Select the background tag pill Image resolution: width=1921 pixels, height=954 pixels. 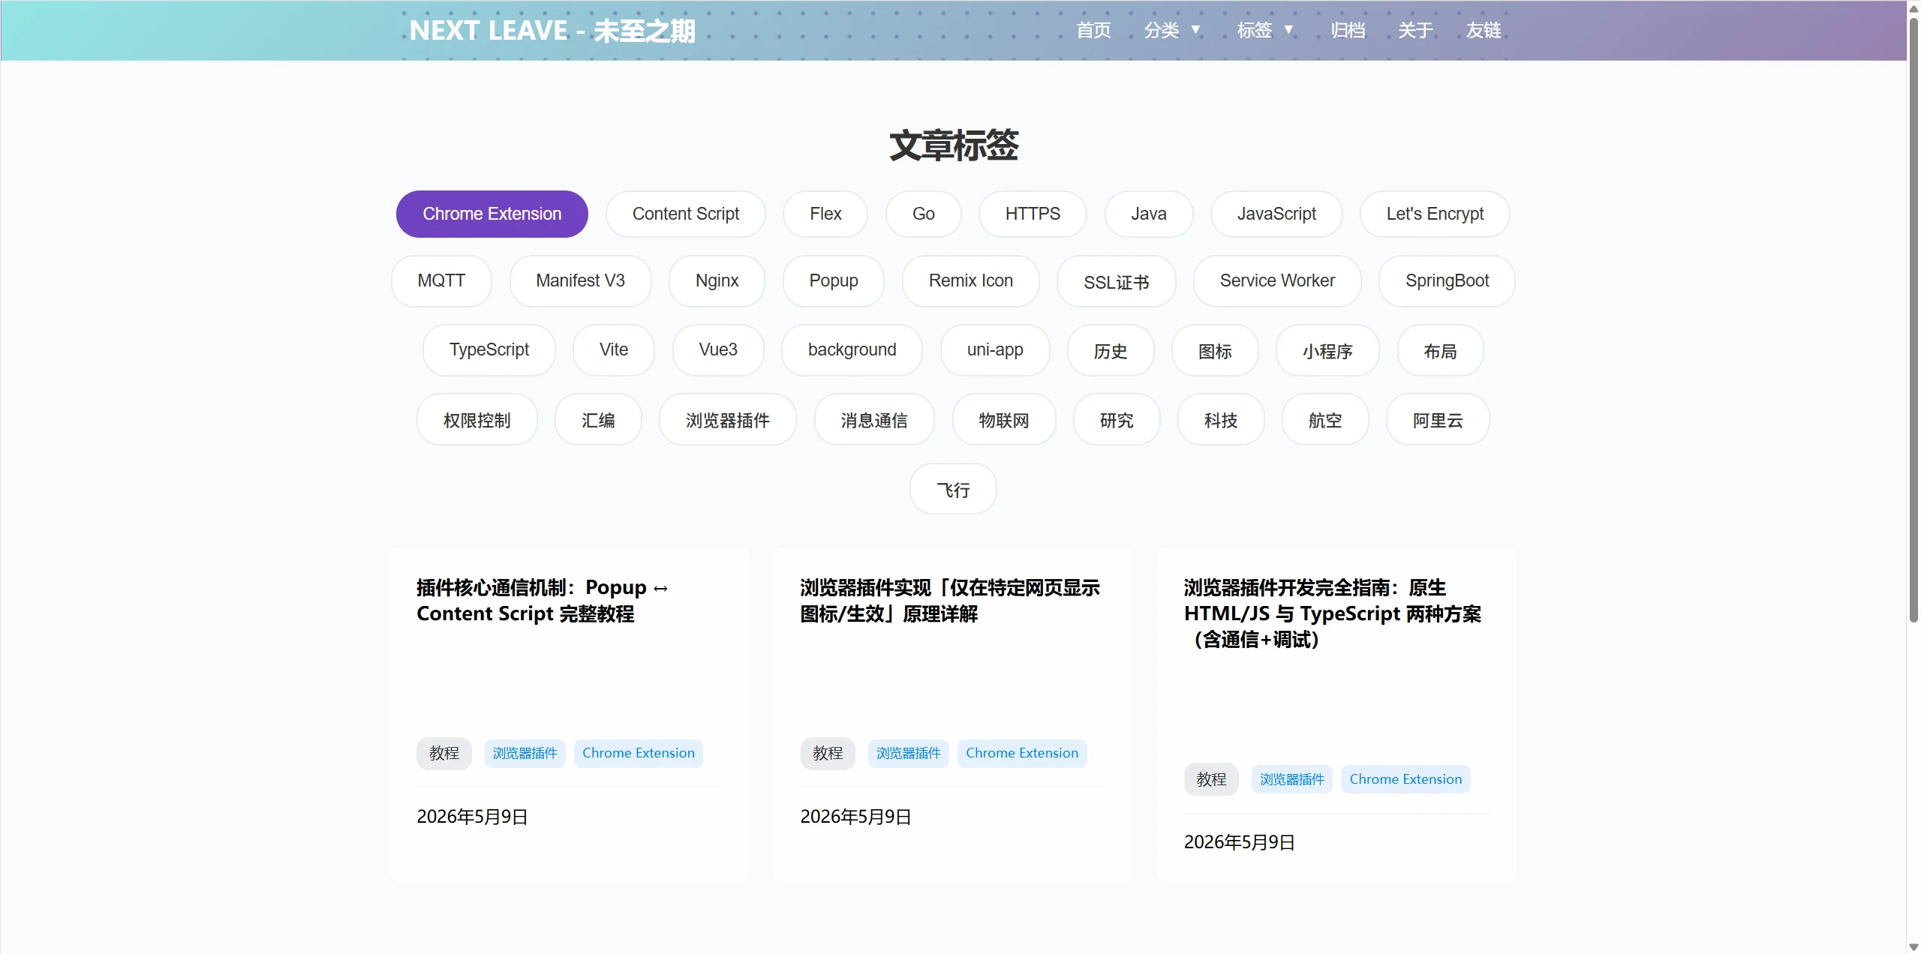coord(852,350)
